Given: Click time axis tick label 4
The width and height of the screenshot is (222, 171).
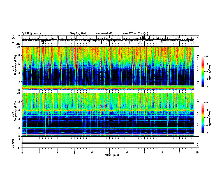Looking at the screenshot, I should (x=92, y=153).
